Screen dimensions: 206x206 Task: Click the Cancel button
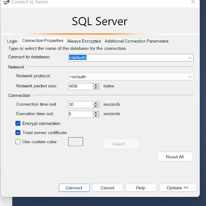pyautogui.click(x=108, y=188)
